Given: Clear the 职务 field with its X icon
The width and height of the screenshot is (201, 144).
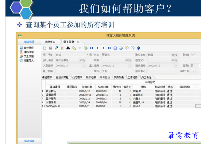Looking at the screenshot, I should point(127,60).
